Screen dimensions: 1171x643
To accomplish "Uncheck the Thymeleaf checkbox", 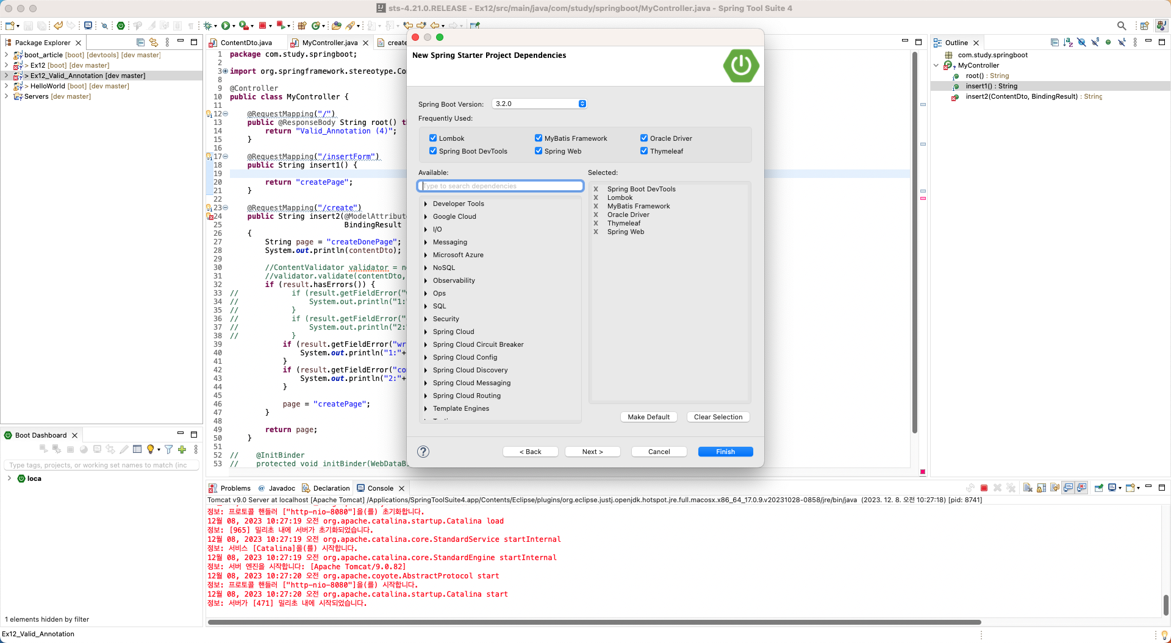I will tap(644, 151).
